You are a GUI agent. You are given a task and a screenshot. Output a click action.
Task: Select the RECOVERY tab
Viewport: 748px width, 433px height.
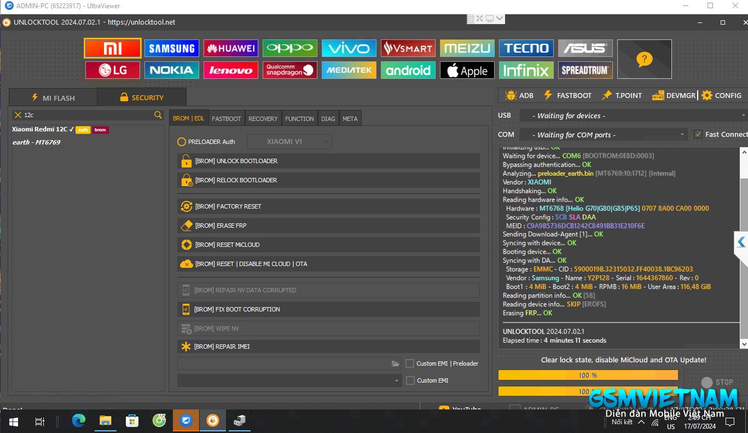coord(263,118)
